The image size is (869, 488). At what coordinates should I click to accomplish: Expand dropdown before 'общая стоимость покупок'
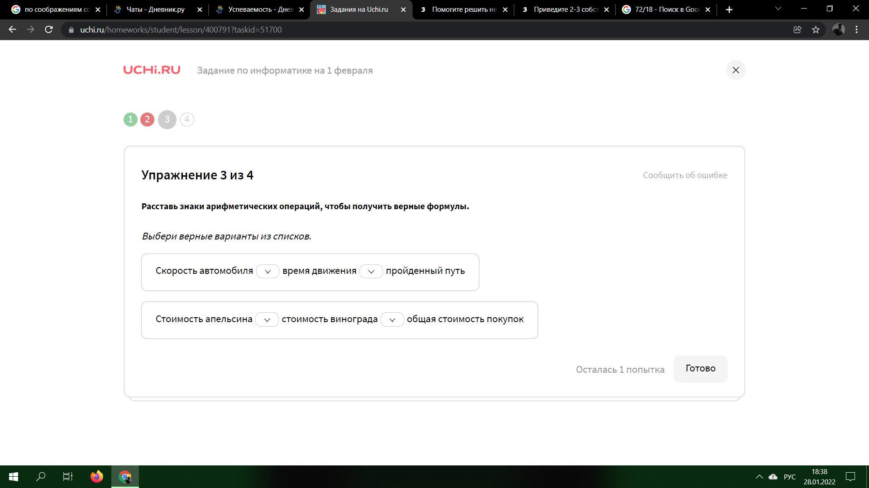[392, 319]
